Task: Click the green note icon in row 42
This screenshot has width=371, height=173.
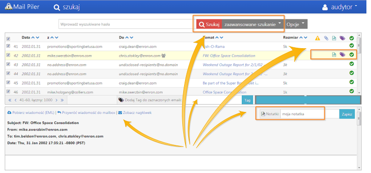Action: pos(334,55)
